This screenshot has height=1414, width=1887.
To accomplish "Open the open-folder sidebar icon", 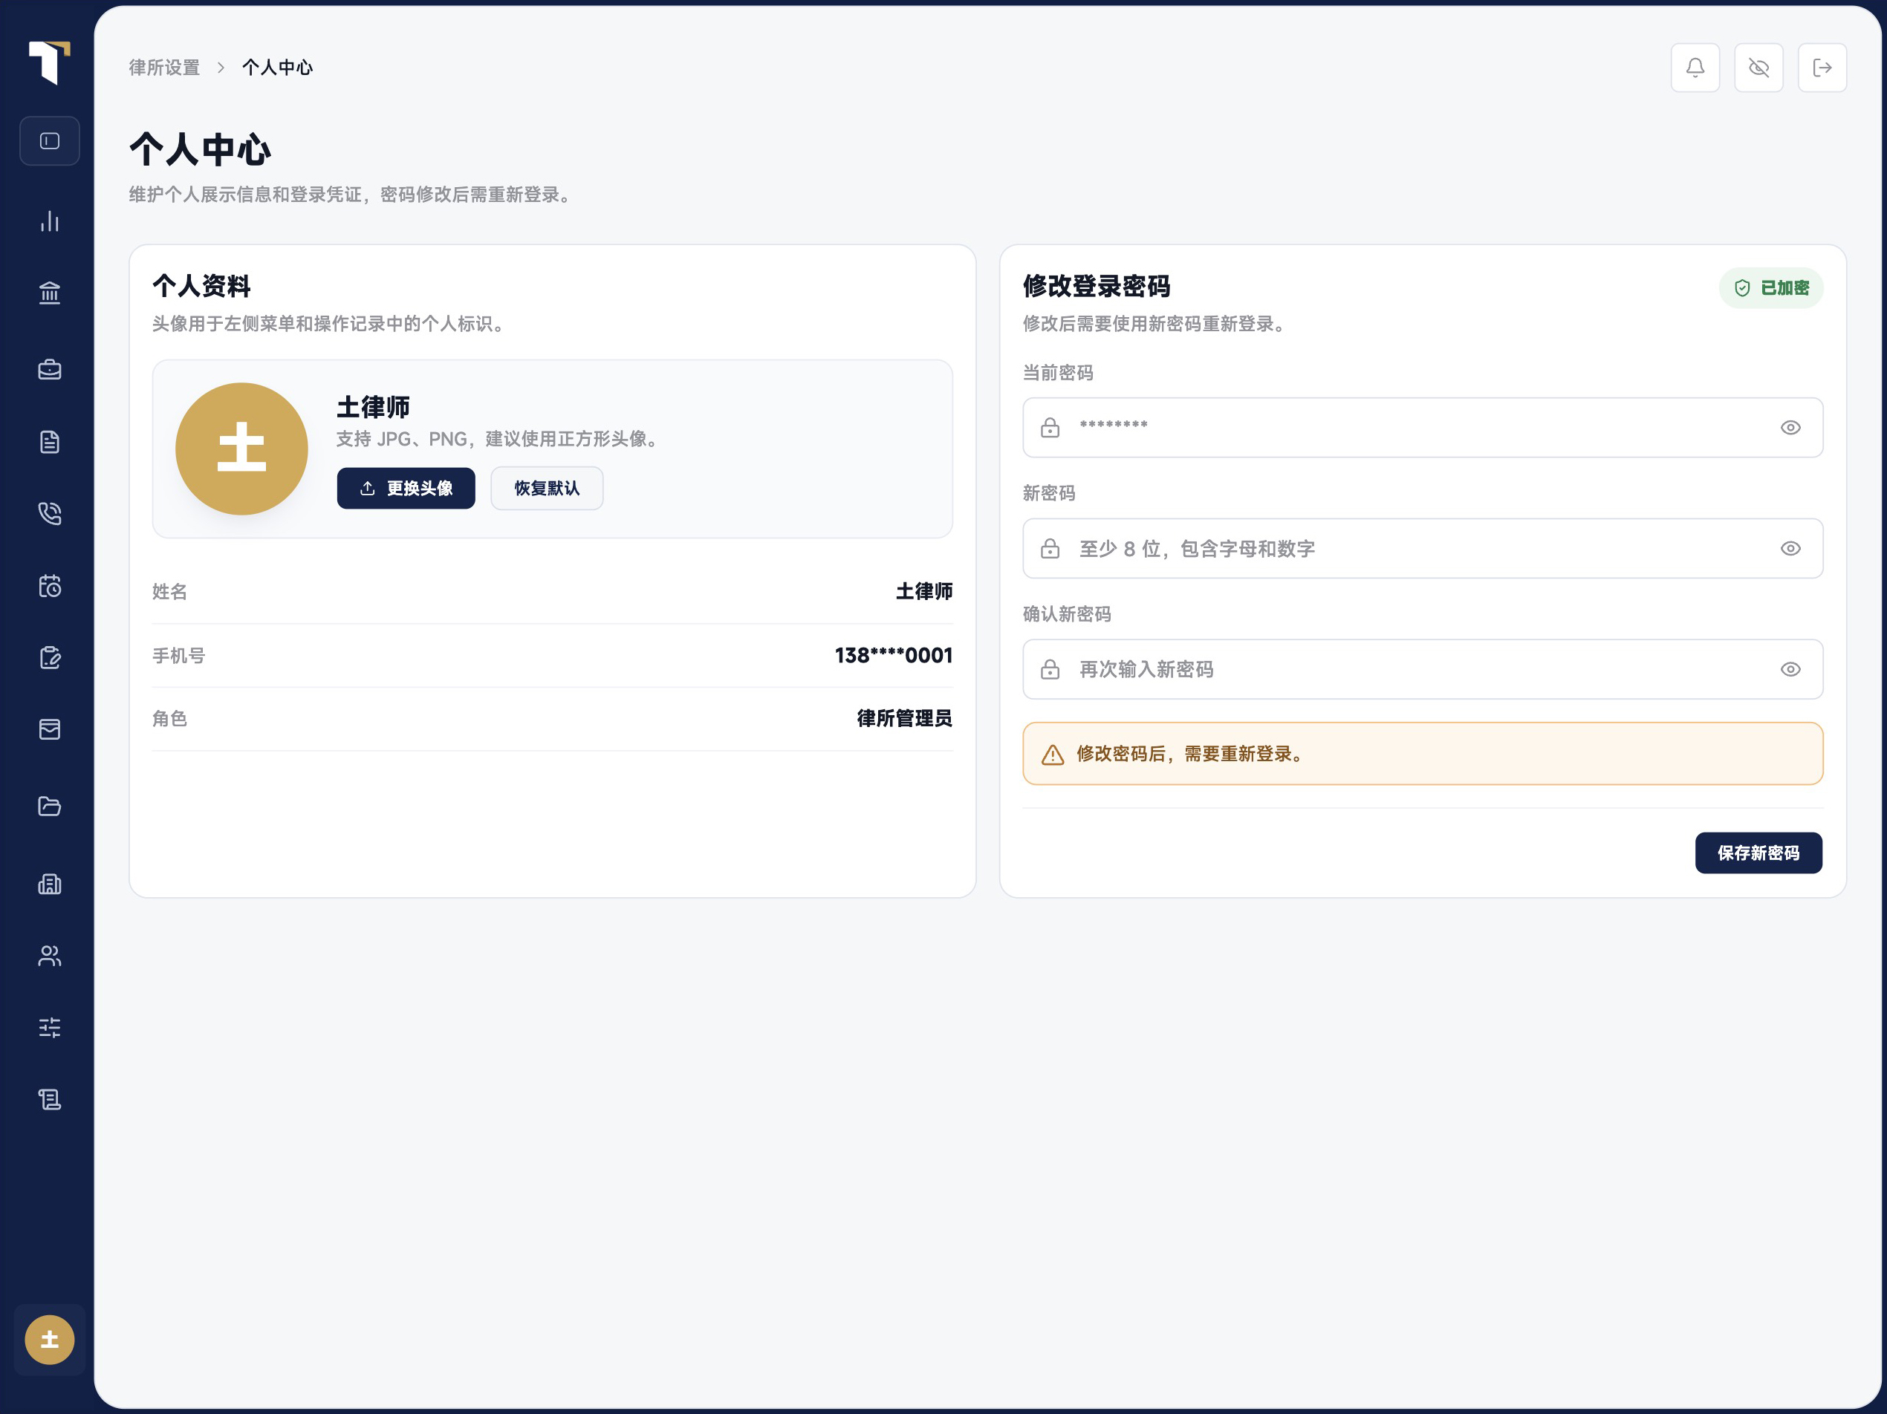I will pyautogui.click(x=50, y=806).
